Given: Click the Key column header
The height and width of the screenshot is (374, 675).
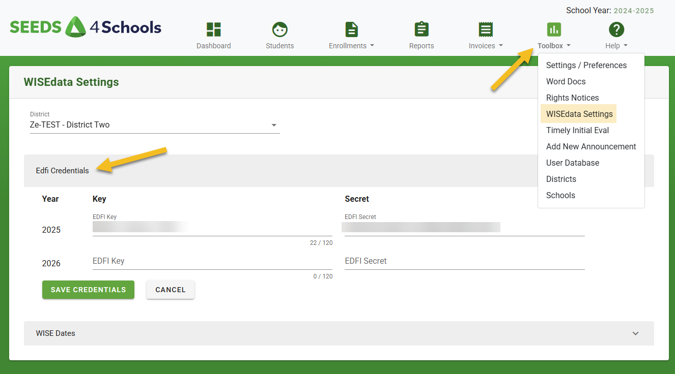Looking at the screenshot, I should [x=99, y=199].
